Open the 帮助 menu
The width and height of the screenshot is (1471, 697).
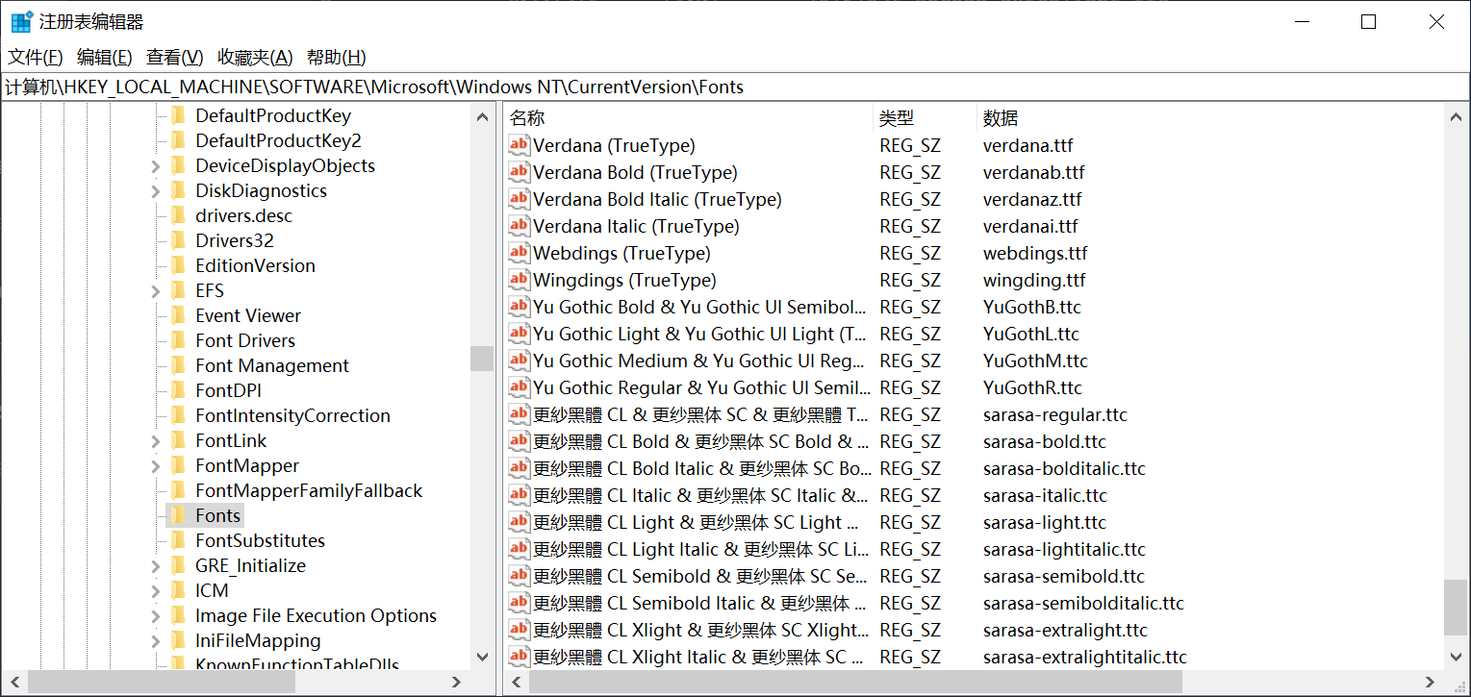[336, 57]
